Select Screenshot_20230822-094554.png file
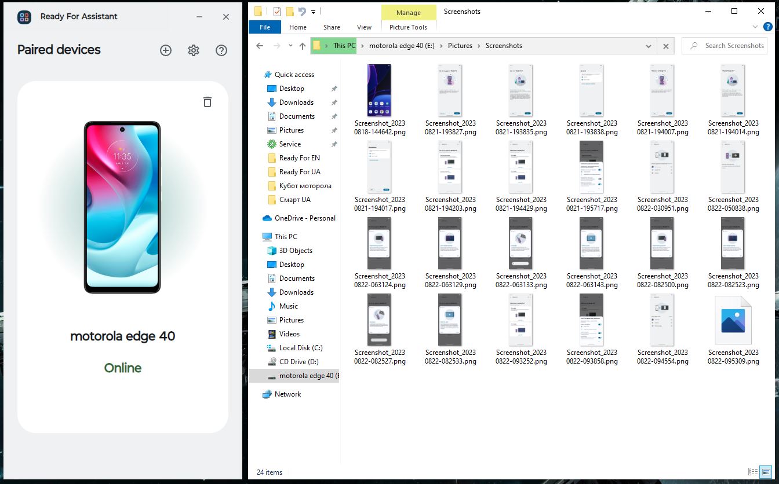This screenshot has width=779, height=484. [x=662, y=329]
